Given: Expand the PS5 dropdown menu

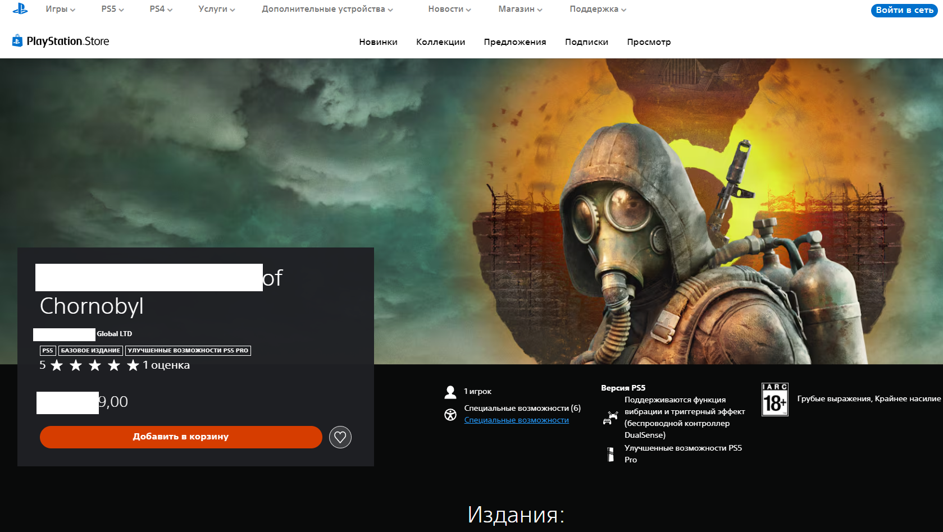Looking at the screenshot, I should pyautogui.click(x=113, y=9).
